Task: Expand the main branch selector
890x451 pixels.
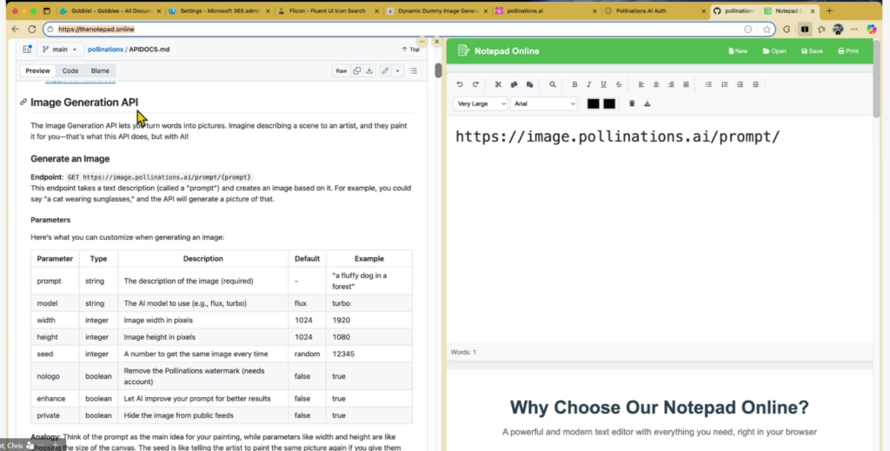Action: (x=60, y=50)
